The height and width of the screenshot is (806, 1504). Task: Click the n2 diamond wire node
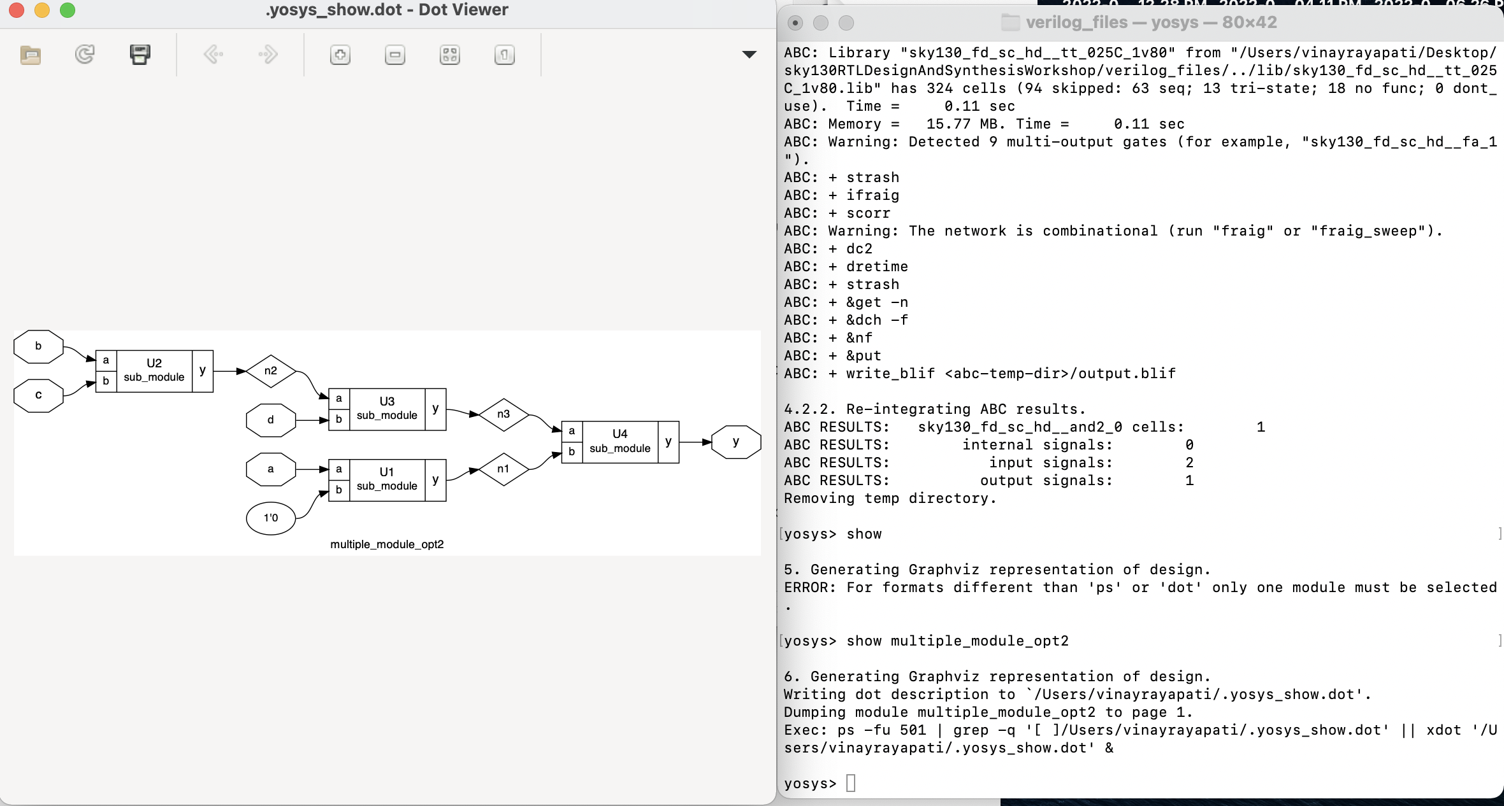270,370
